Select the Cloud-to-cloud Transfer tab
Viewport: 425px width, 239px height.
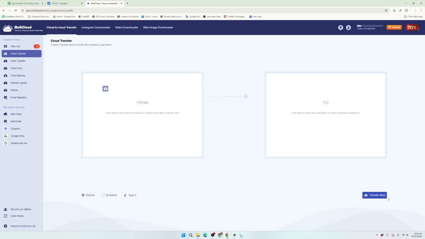(x=61, y=27)
